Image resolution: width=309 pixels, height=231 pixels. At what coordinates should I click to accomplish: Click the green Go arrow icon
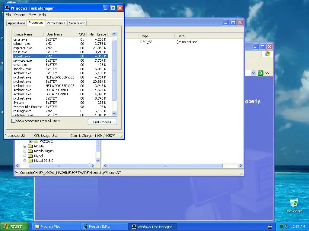click(x=260, y=73)
